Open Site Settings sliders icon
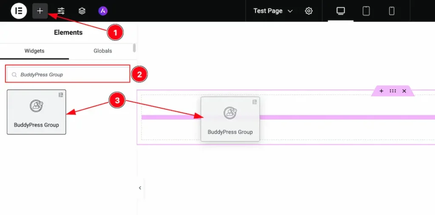The height and width of the screenshot is (215, 435). [61, 11]
